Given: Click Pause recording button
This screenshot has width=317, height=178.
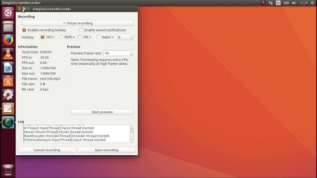Looking at the screenshot, I should 78,23.
